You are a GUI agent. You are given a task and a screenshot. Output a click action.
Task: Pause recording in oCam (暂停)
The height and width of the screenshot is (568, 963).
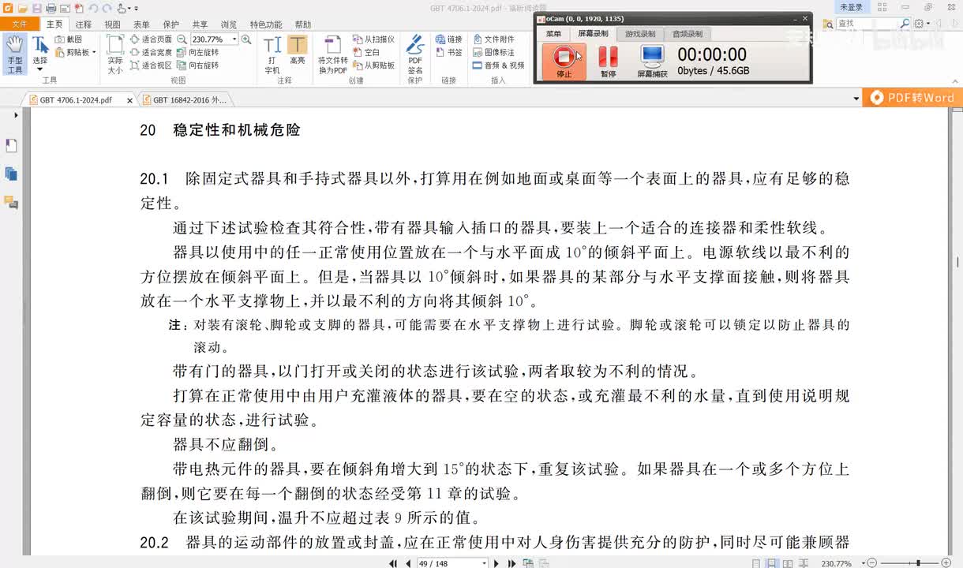(608, 62)
